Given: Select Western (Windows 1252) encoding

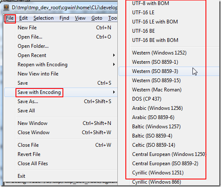Looking at the screenshot, I should pos(159,53).
